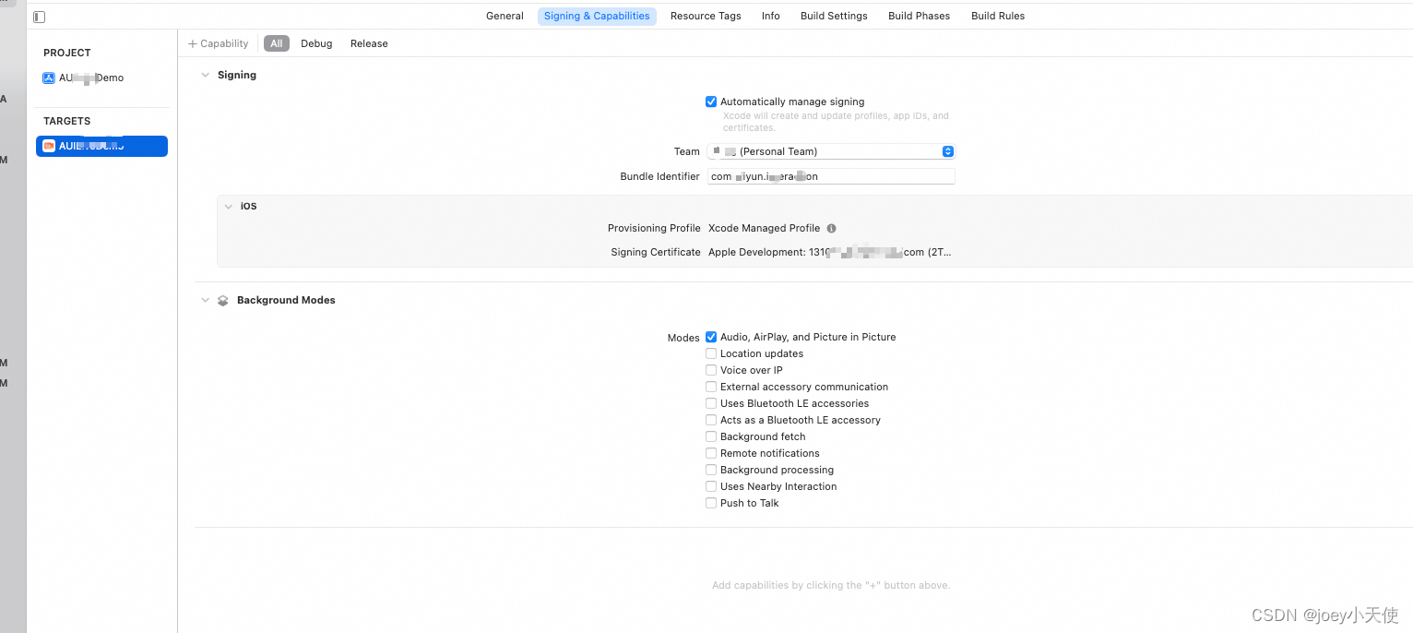
Task: Click the Provisioning Profile info icon
Action: 831,228
